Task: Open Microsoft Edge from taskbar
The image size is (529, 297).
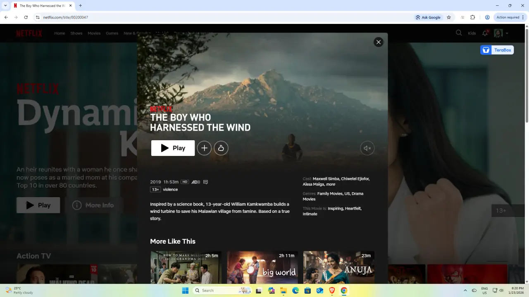Action: coord(295,290)
